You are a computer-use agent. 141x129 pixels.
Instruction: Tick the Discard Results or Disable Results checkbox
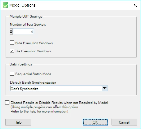pyautogui.click(x=7, y=103)
